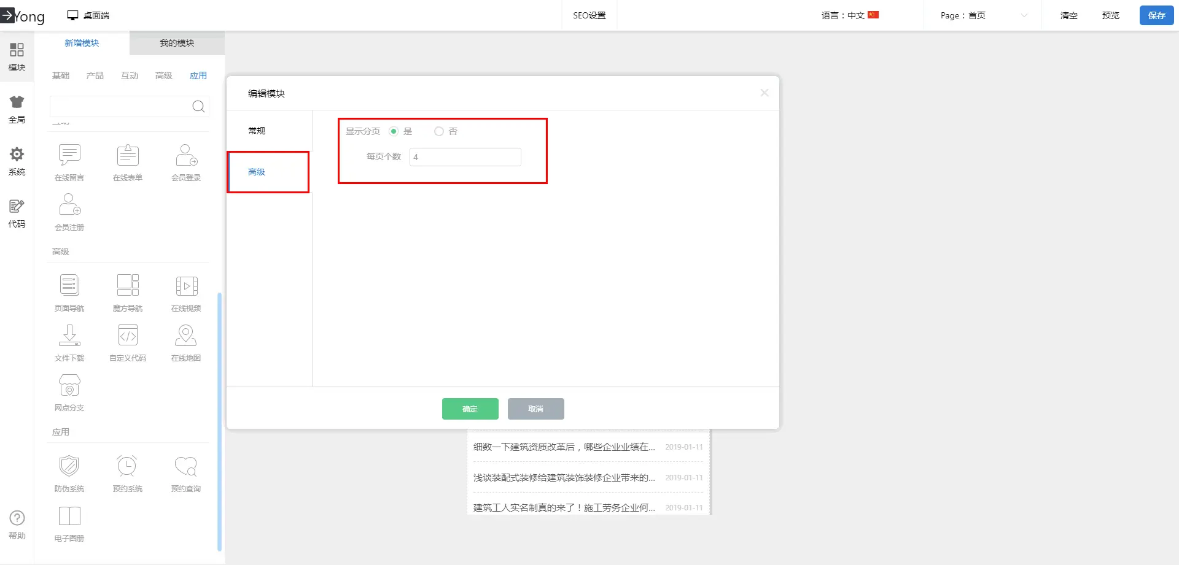Click the 会员登录 member login icon
Screen dimensions: 1179x565
[186, 155]
